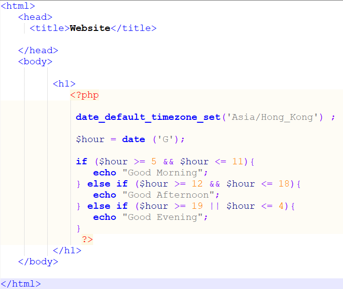343x289 pixels.
Task: Click the closing </html> tag
Action: pyautogui.click(x=21, y=284)
